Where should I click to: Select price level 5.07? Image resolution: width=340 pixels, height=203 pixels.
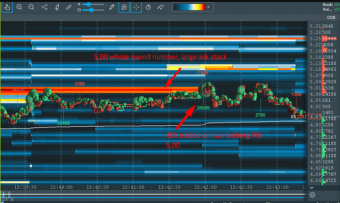click(x=316, y=76)
